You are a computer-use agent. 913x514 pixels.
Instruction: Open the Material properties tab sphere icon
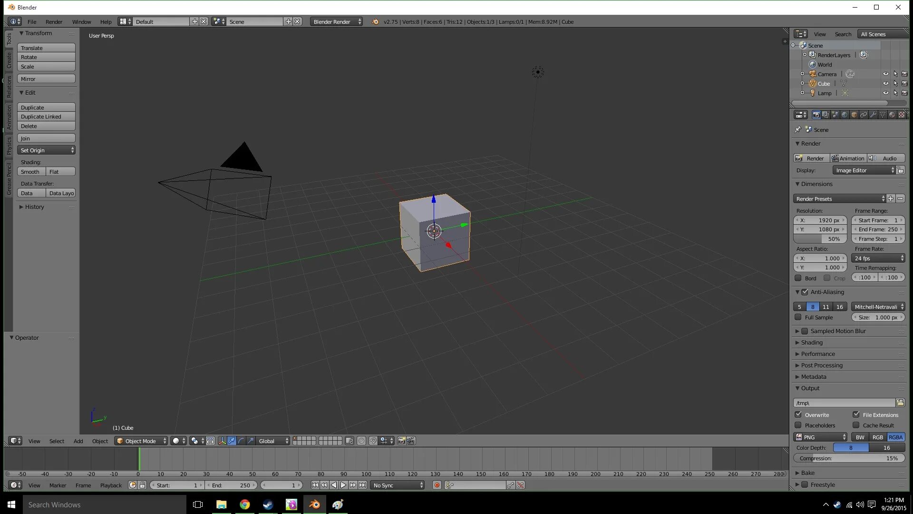892,115
